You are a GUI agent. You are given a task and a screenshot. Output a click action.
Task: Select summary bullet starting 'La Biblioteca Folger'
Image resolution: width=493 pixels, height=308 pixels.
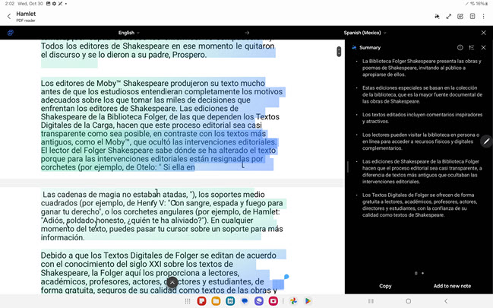pyautogui.click(x=422, y=68)
